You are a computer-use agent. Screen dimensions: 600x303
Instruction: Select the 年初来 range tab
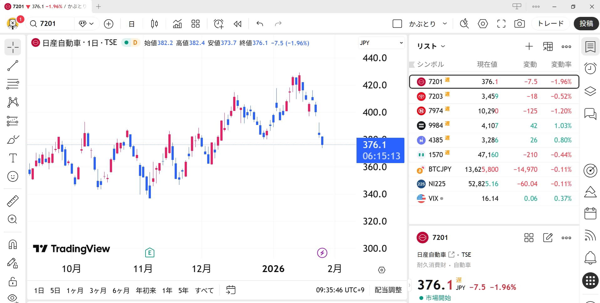click(x=146, y=291)
